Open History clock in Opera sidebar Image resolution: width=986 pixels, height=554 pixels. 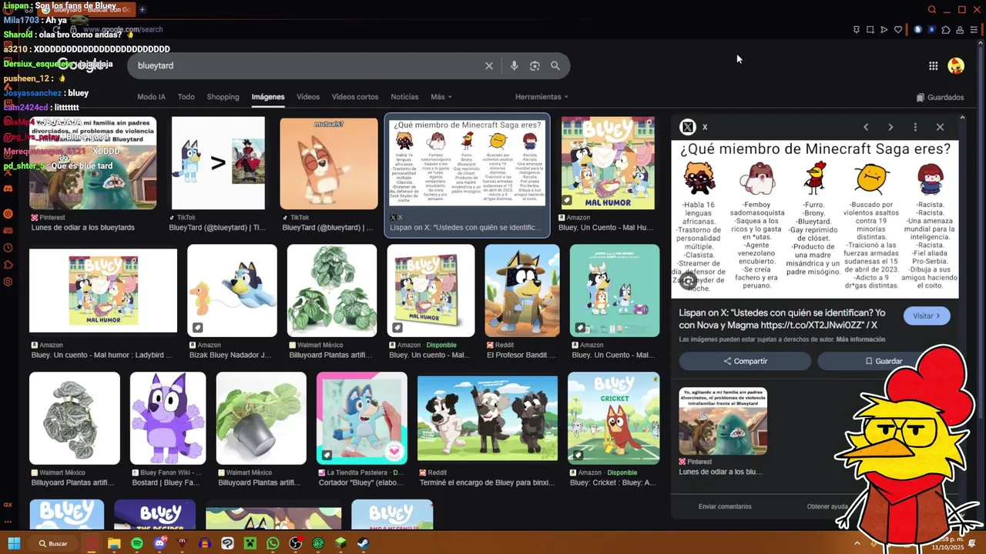[8, 248]
